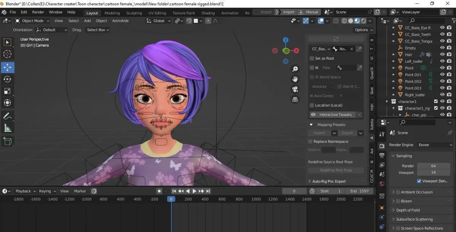Image resolution: width=456 pixels, height=232 pixels.
Task: Select the Transform tool
Action: click(8, 103)
